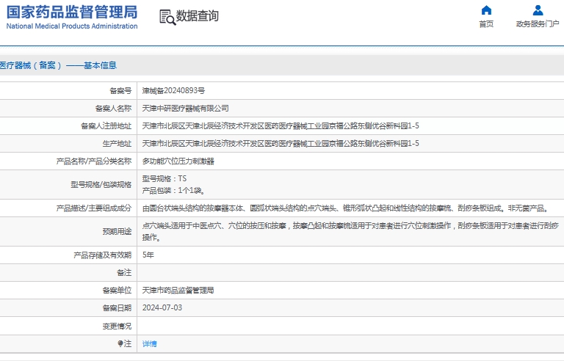Open the 首页 home link
The height and width of the screenshot is (361, 564).
click(x=486, y=23)
